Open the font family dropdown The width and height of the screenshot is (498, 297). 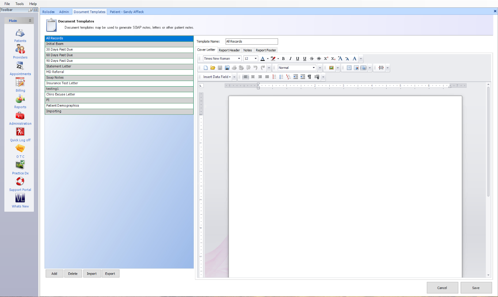239,59
